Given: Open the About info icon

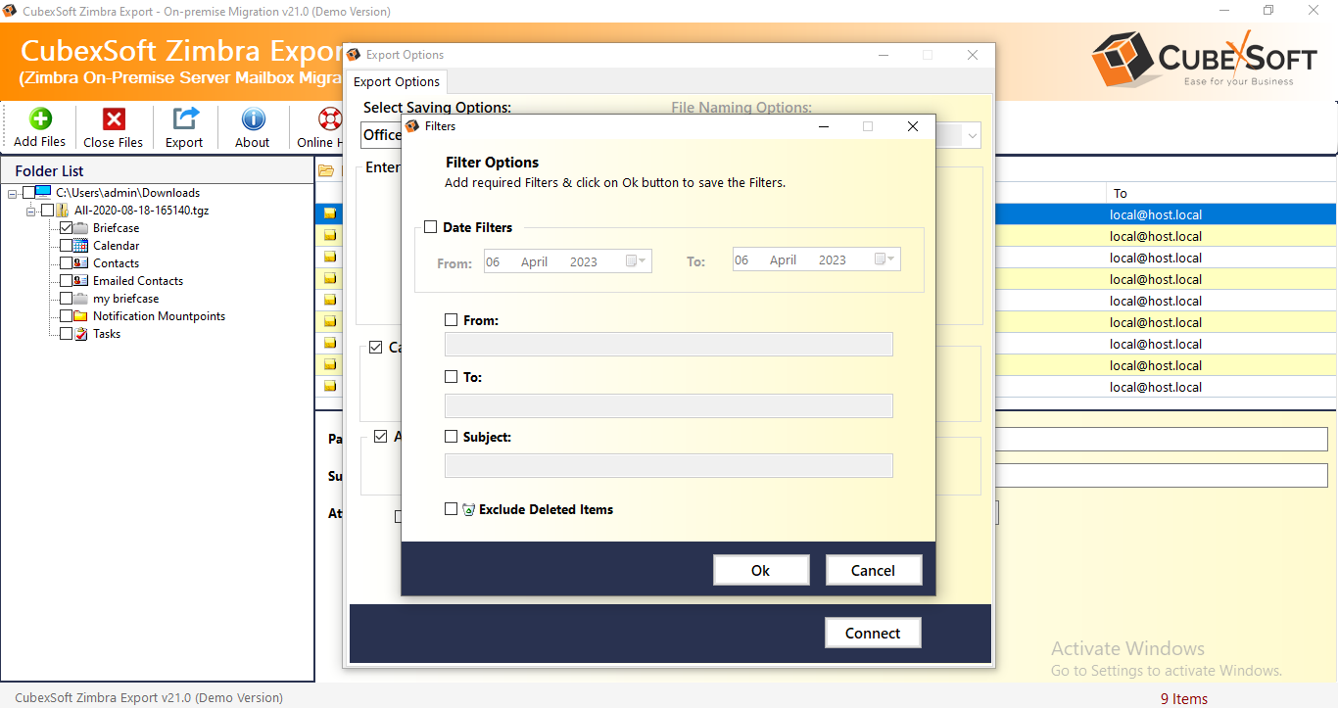Looking at the screenshot, I should point(253,118).
